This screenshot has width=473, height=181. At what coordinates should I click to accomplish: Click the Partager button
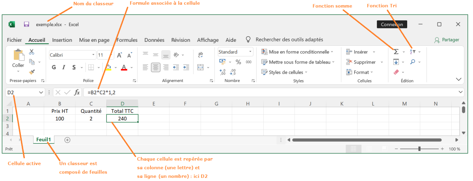tap(447, 40)
